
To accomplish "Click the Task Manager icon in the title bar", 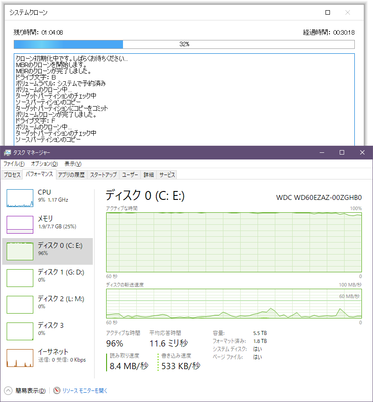I will (x=7, y=152).
